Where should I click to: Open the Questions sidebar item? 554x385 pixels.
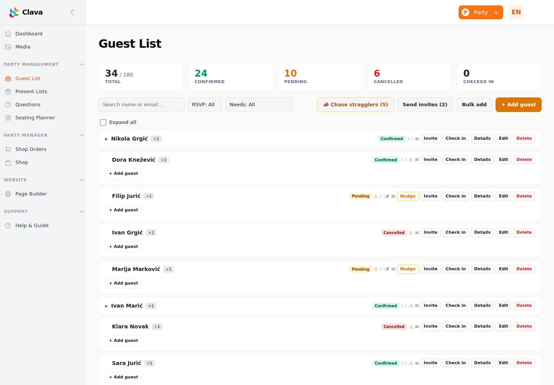click(43, 105)
